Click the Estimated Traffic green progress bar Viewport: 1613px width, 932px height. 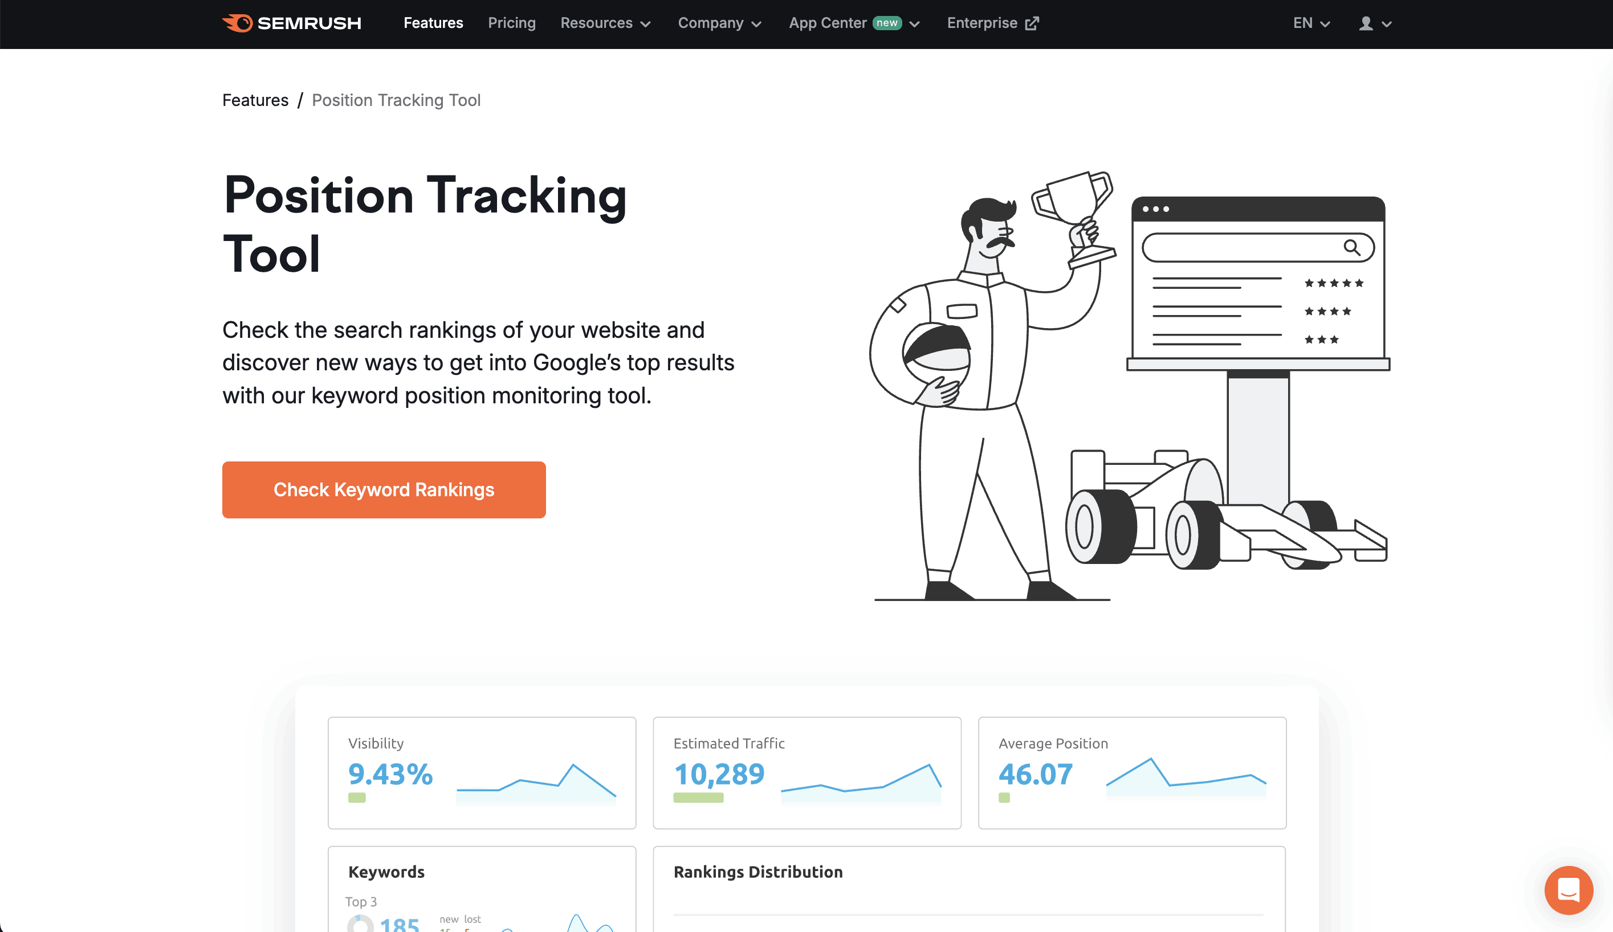point(698,798)
